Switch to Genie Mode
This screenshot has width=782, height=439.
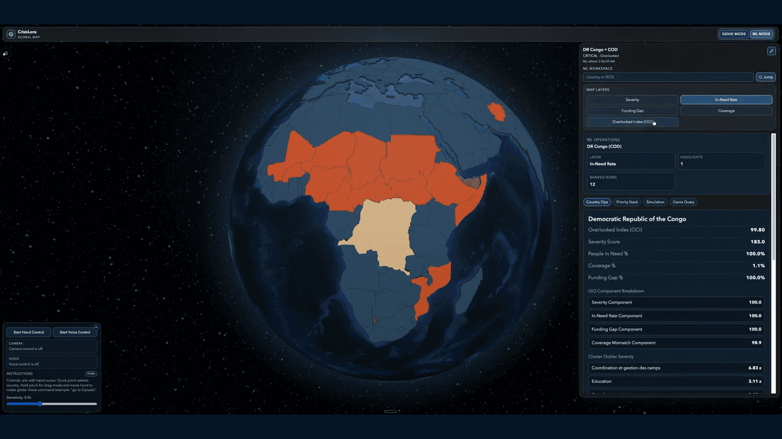[x=734, y=34]
